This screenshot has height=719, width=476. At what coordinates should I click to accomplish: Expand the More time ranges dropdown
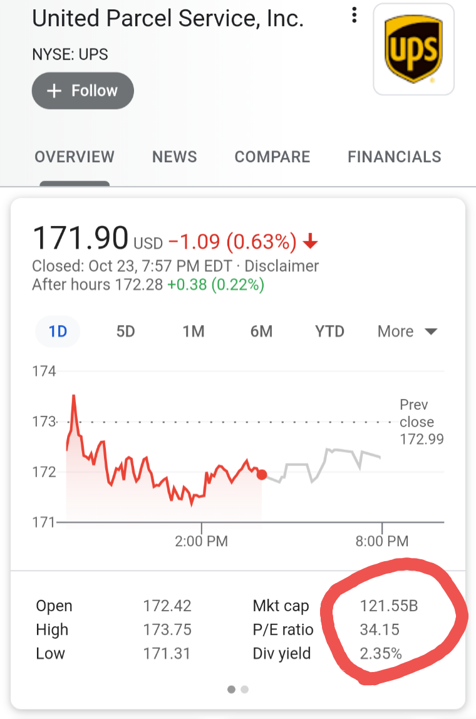pos(407,331)
